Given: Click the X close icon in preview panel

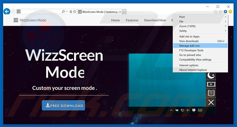Looking at the screenshot, I should click(211, 102).
